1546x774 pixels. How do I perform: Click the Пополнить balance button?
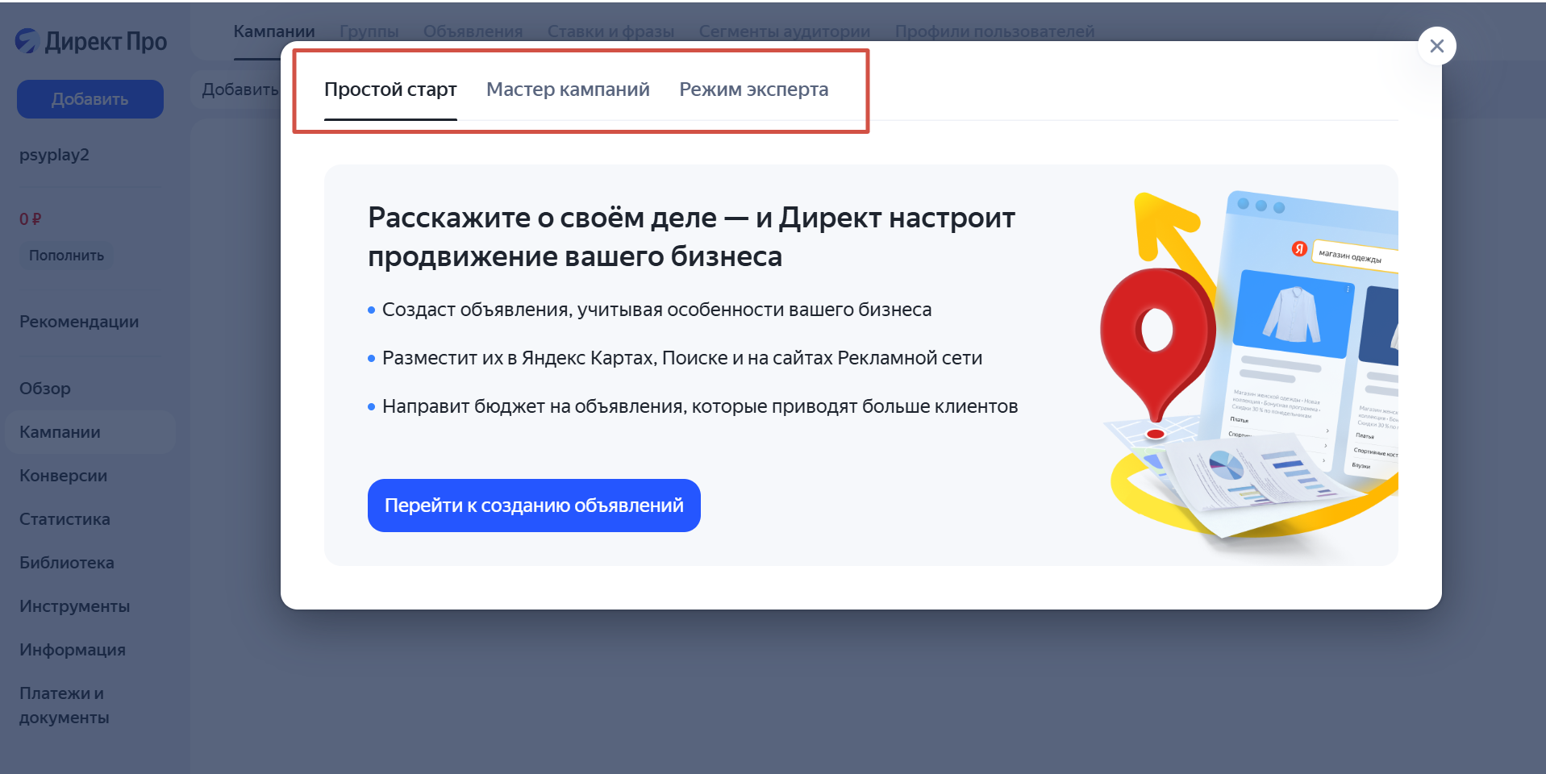tap(66, 256)
